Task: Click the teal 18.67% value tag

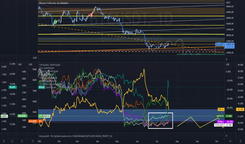Action: click(12, 87)
